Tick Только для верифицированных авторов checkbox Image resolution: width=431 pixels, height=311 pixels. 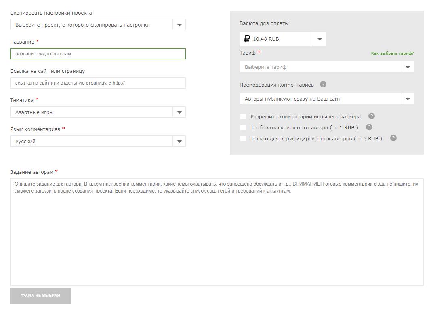click(243, 138)
